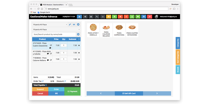
Task: Click Sell Gift Card button
Action: pyautogui.click(x=129, y=93)
